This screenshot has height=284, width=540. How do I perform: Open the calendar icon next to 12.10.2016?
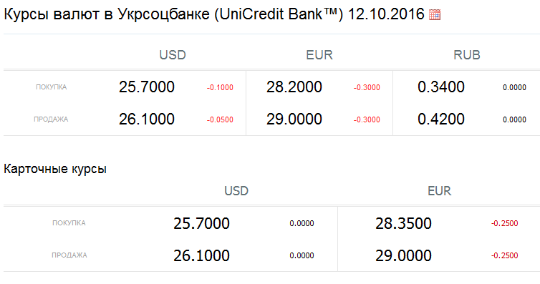435,15
